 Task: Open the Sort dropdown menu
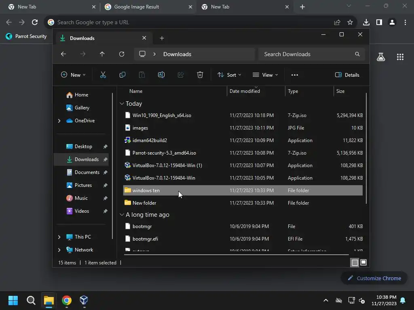pyautogui.click(x=229, y=75)
